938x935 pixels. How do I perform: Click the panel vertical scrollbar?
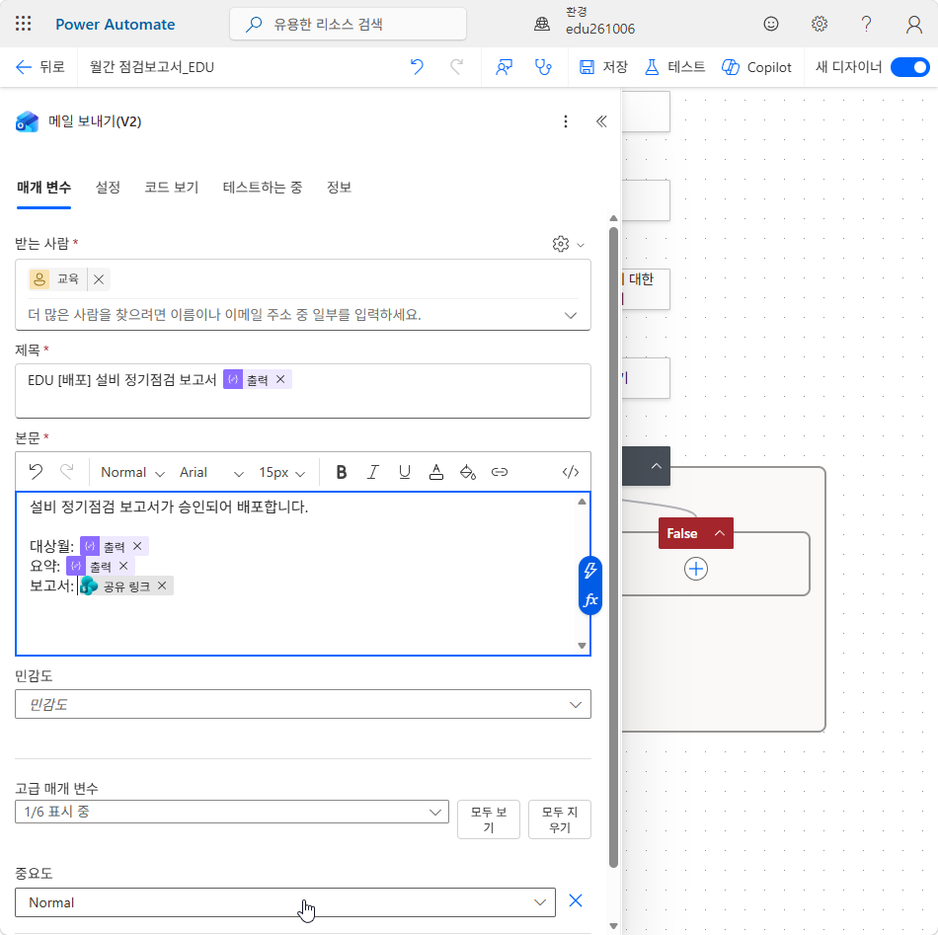pyautogui.click(x=613, y=546)
